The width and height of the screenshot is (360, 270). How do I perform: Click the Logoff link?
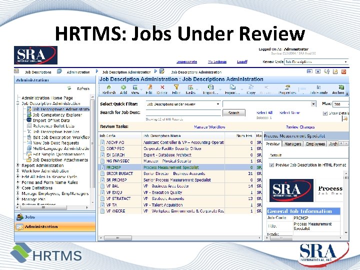point(242,62)
